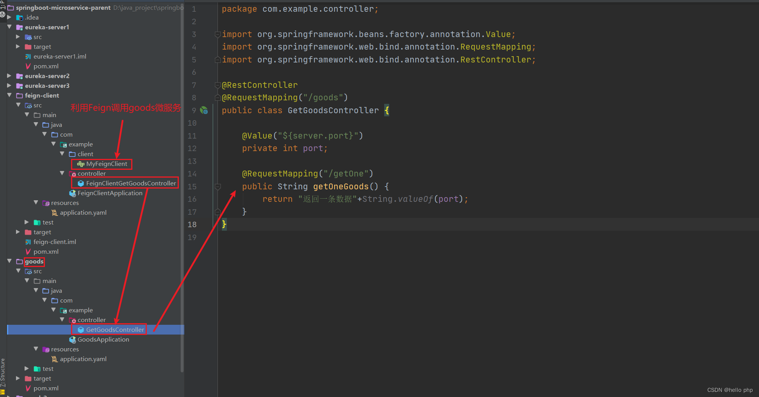Click the RequestMapping "/goods" annotation
This screenshot has height=397, width=759.
(x=285, y=98)
